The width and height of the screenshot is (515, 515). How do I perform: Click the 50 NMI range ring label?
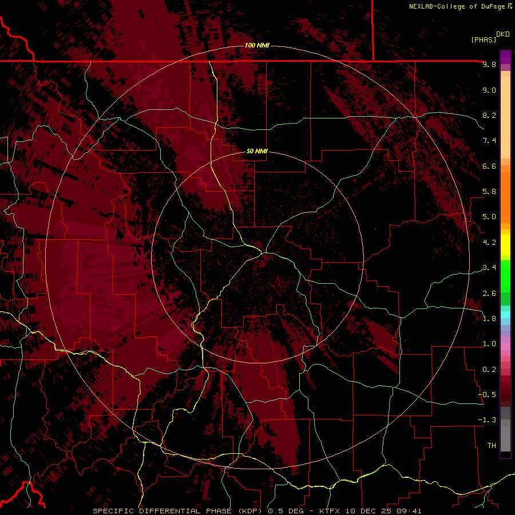(257, 151)
